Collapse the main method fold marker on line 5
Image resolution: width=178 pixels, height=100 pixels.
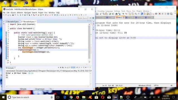coord(9,33)
